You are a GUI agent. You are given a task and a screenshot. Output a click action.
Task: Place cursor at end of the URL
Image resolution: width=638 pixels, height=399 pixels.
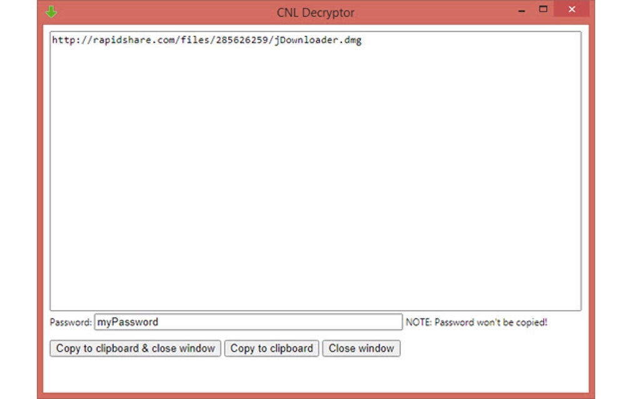(362, 40)
